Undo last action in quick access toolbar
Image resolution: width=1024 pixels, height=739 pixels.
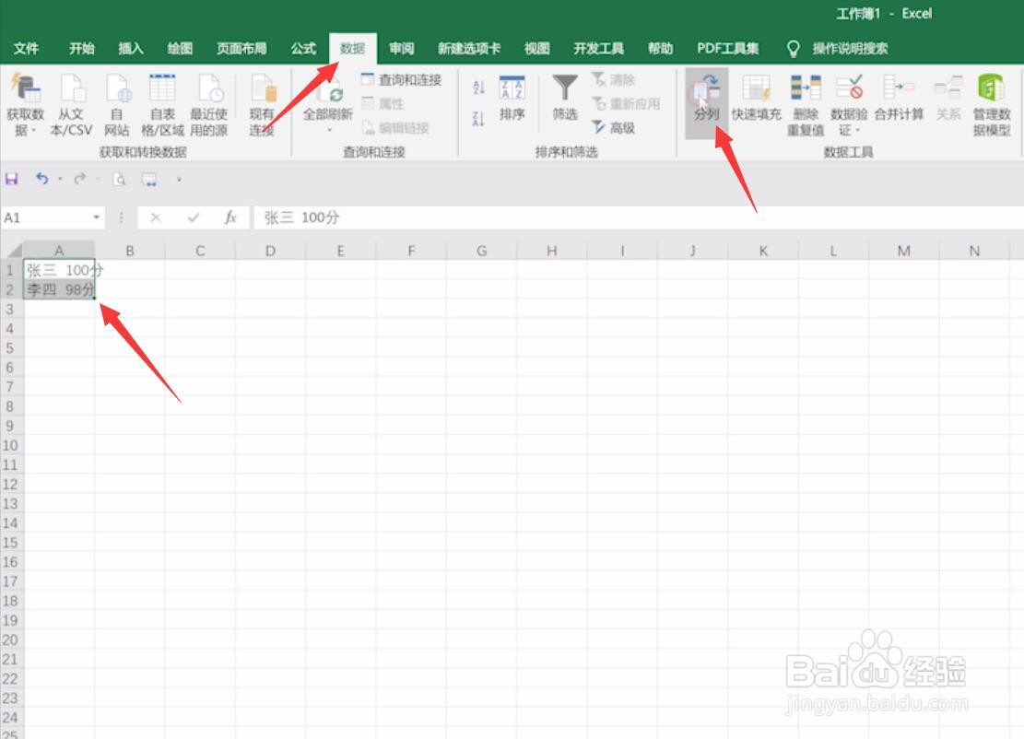point(41,178)
